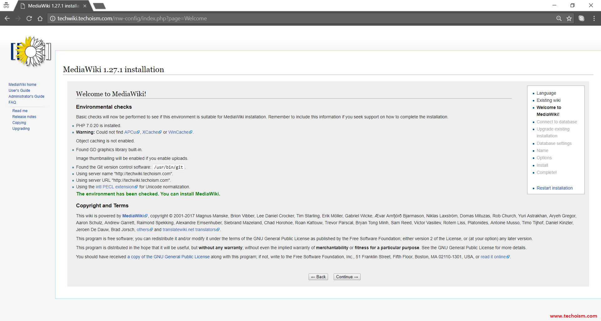Open the browser home page icon

pos(40,18)
